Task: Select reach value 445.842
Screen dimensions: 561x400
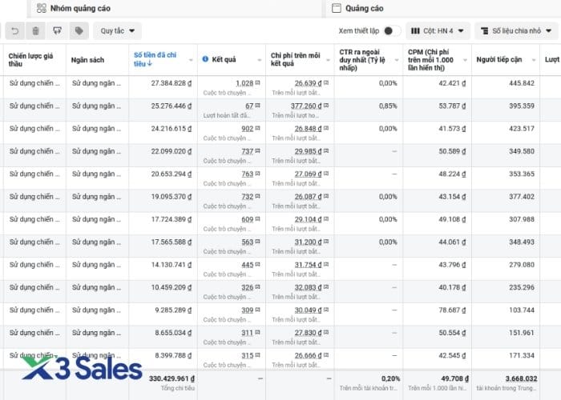Action: coord(522,83)
